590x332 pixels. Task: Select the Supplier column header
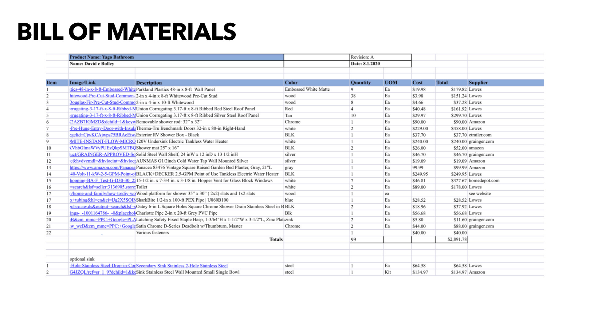tap(478, 83)
